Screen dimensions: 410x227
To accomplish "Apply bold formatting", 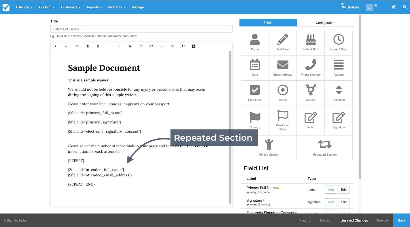I will tap(98, 46).
